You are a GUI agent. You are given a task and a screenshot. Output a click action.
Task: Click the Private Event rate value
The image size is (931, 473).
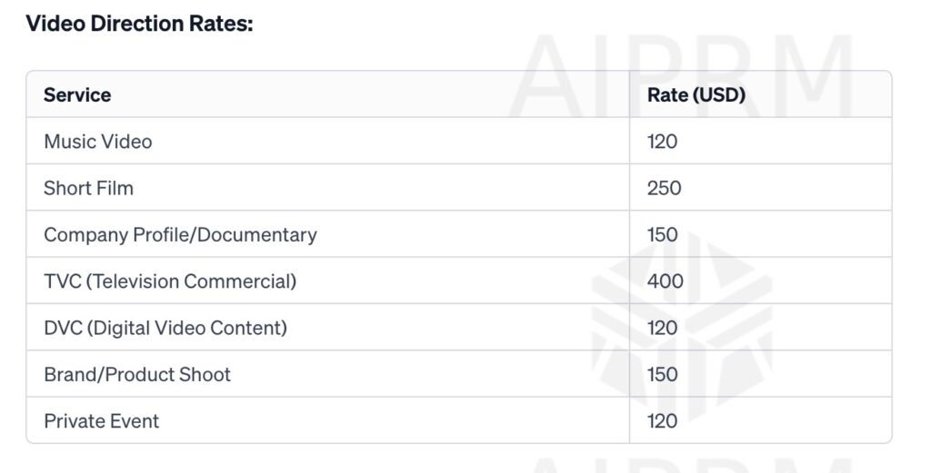point(662,421)
